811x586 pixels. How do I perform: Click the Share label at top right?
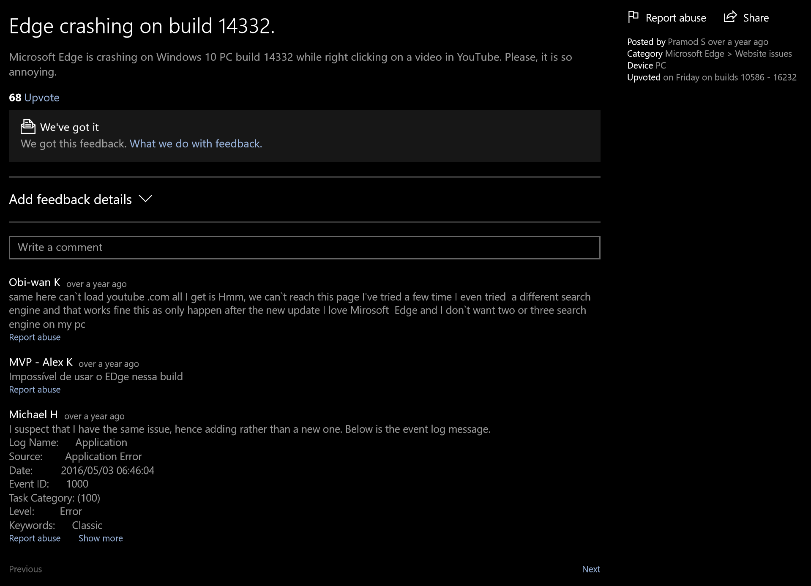coord(756,18)
